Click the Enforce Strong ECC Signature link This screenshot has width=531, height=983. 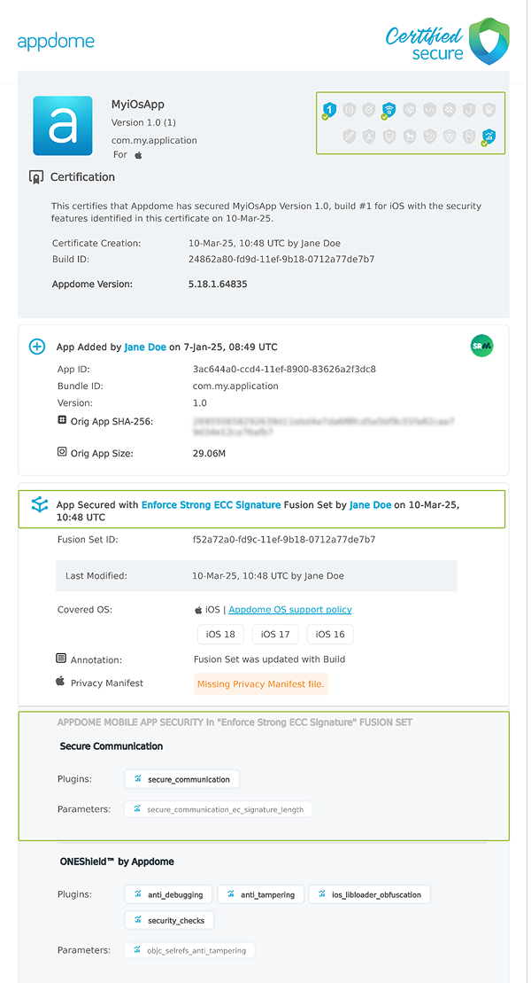(211, 504)
